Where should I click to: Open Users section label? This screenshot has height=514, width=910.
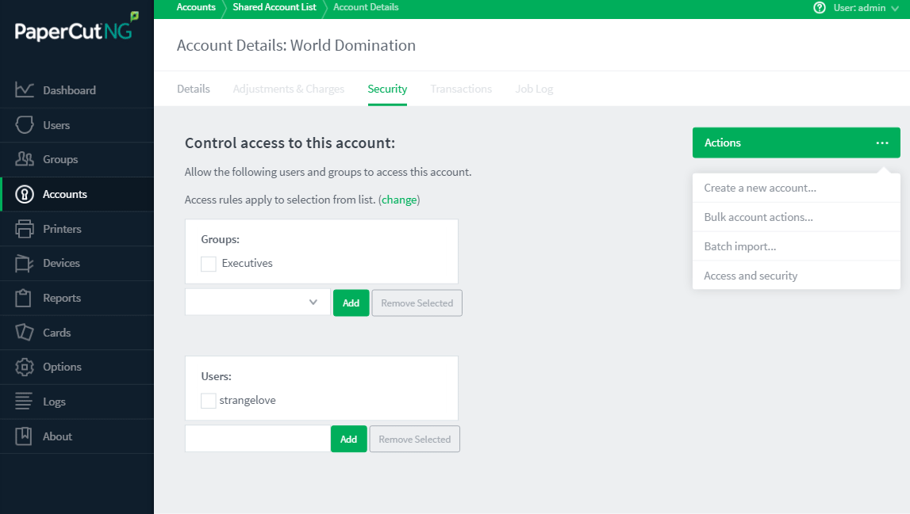click(56, 125)
